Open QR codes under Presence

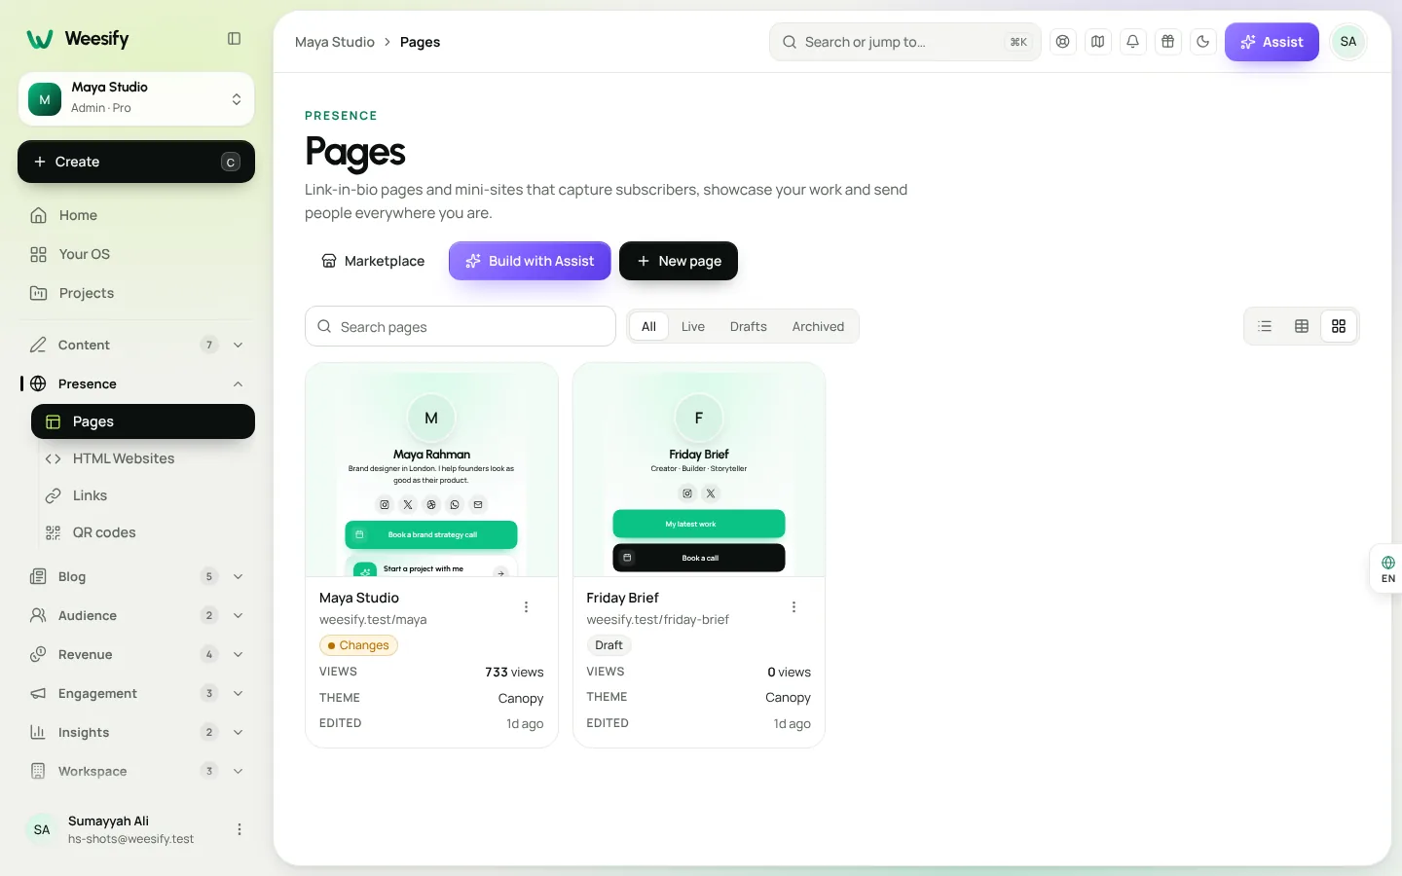[x=143, y=532]
